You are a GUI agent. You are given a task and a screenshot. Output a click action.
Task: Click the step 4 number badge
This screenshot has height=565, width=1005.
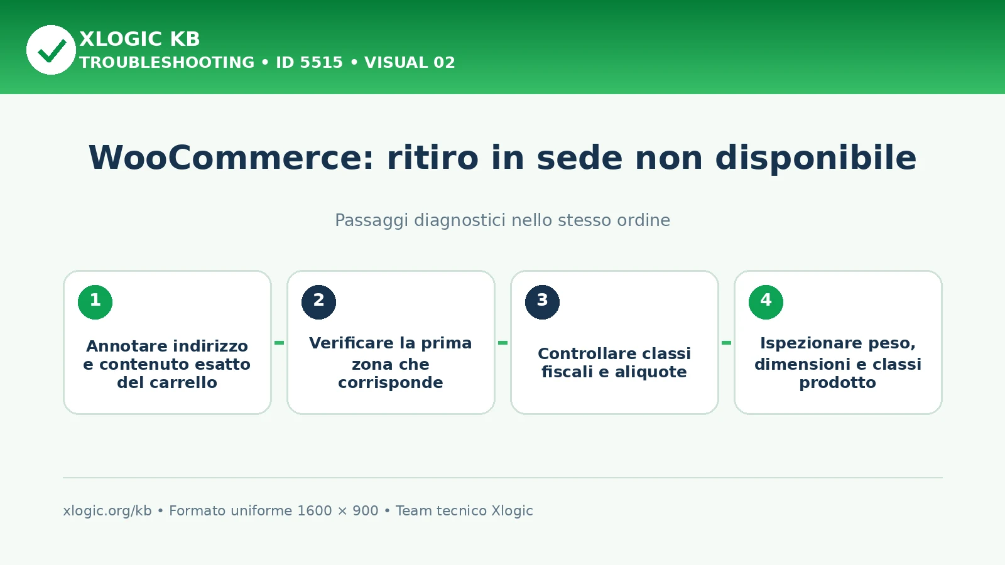click(x=766, y=302)
